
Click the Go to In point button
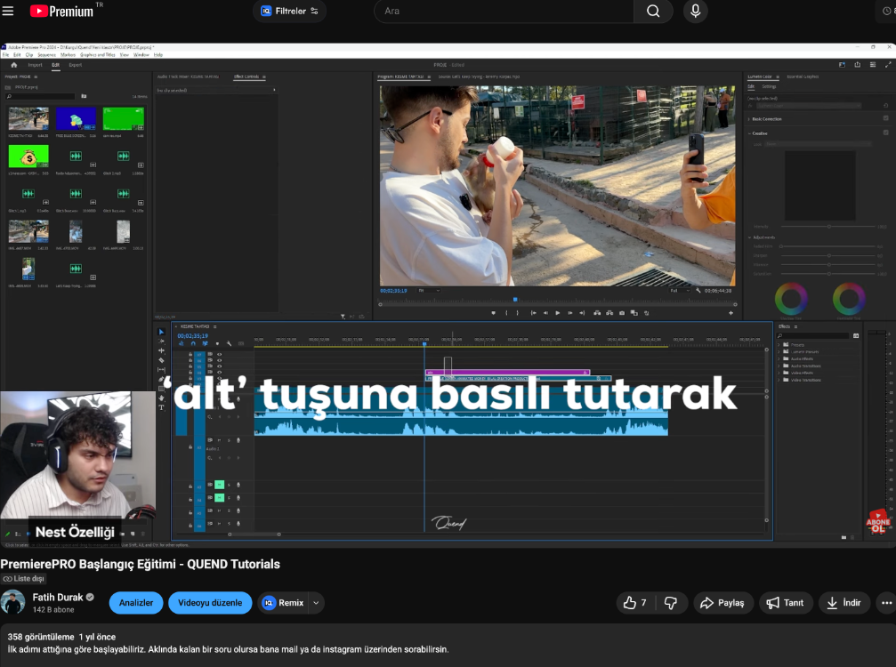point(533,313)
